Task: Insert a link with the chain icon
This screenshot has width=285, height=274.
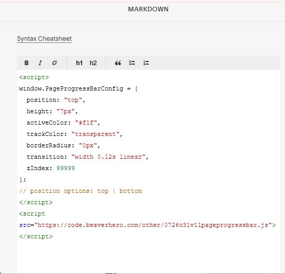Action: 54,63
